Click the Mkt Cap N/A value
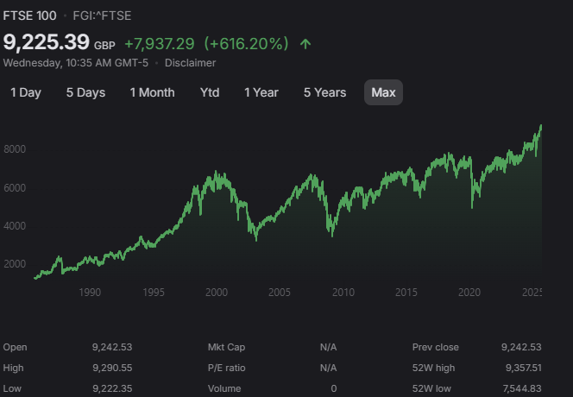Image resolution: width=573 pixels, height=397 pixels. point(328,347)
